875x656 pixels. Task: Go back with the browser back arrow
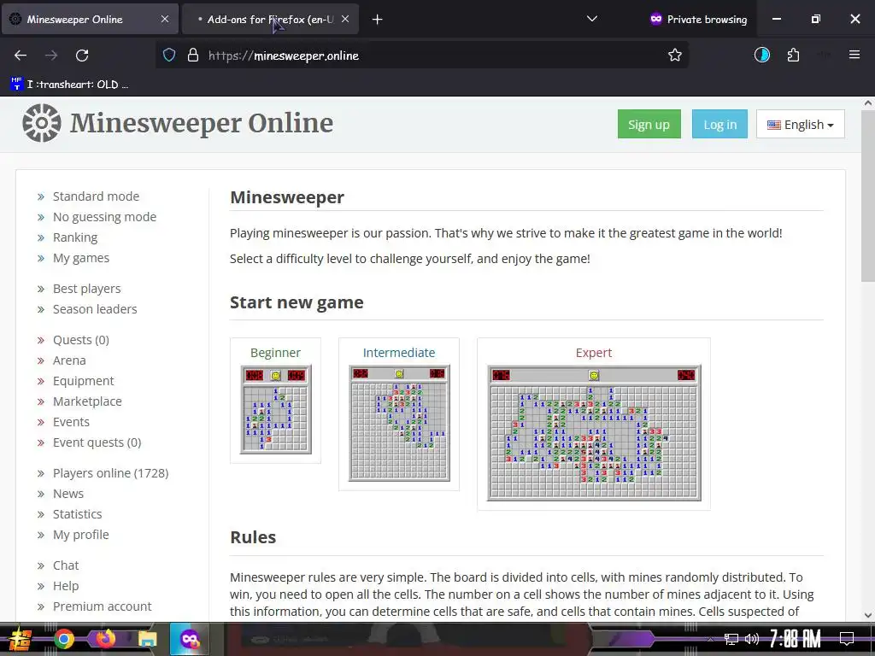pyautogui.click(x=21, y=56)
